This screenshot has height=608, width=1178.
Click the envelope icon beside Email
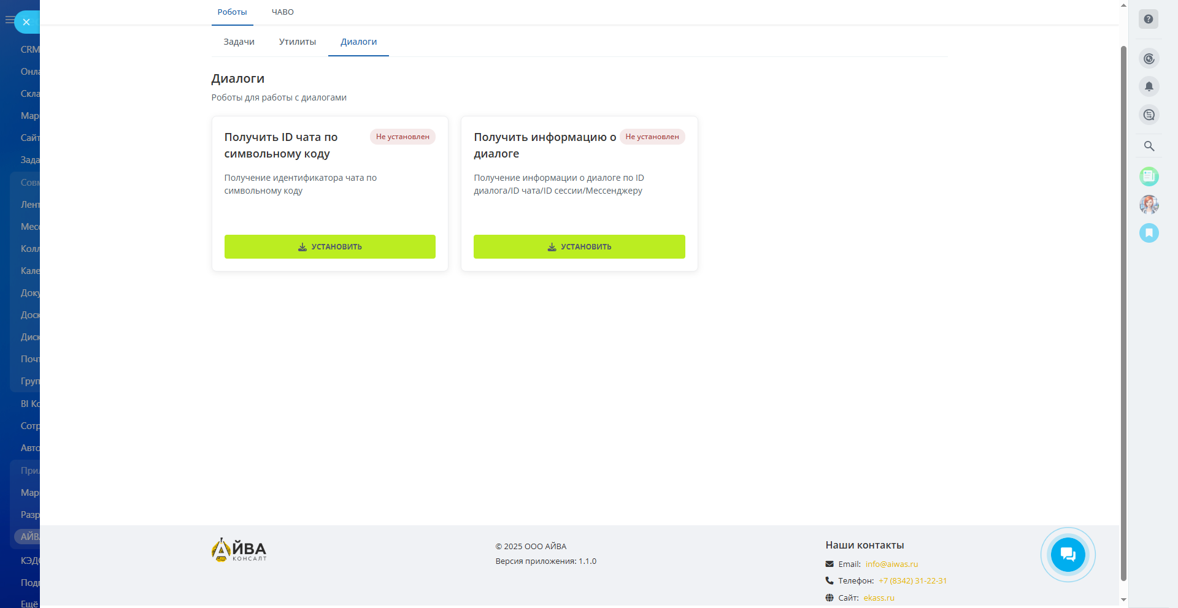coord(830,564)
